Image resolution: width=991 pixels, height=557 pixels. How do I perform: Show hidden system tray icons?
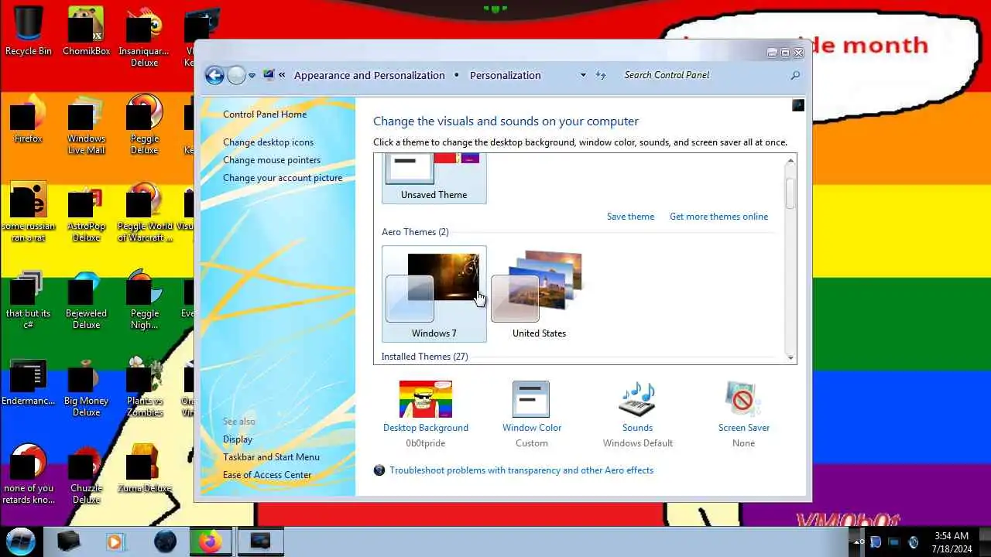857,542
